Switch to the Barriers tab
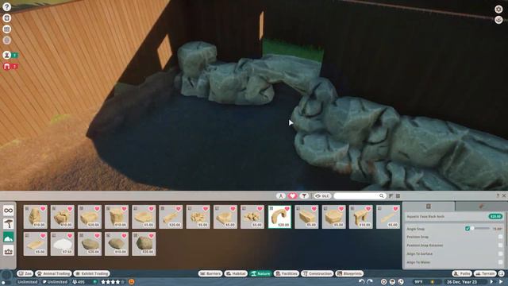 click(210, 273)
